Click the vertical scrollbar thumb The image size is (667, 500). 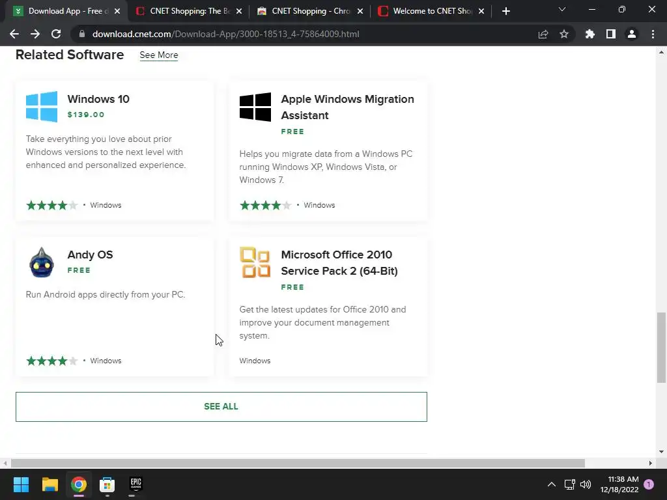(661, 348)
